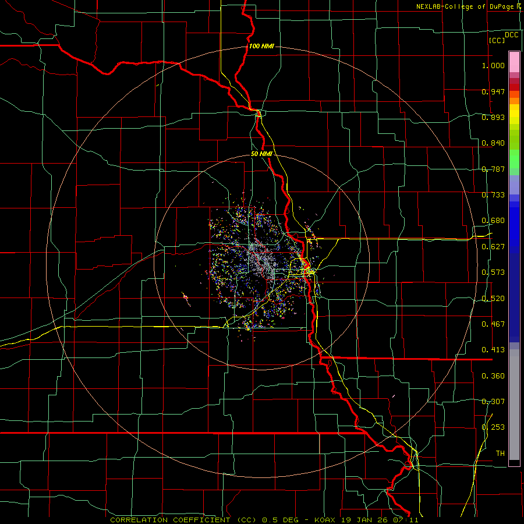Image resolution: width=524 pixels, height=524 pixels.
Task: Select the 0.253 scale value
Action: point(493,427)
